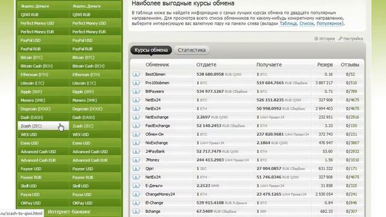
Task: Open info icon for FastExchange row
Action: click(136, 126)
